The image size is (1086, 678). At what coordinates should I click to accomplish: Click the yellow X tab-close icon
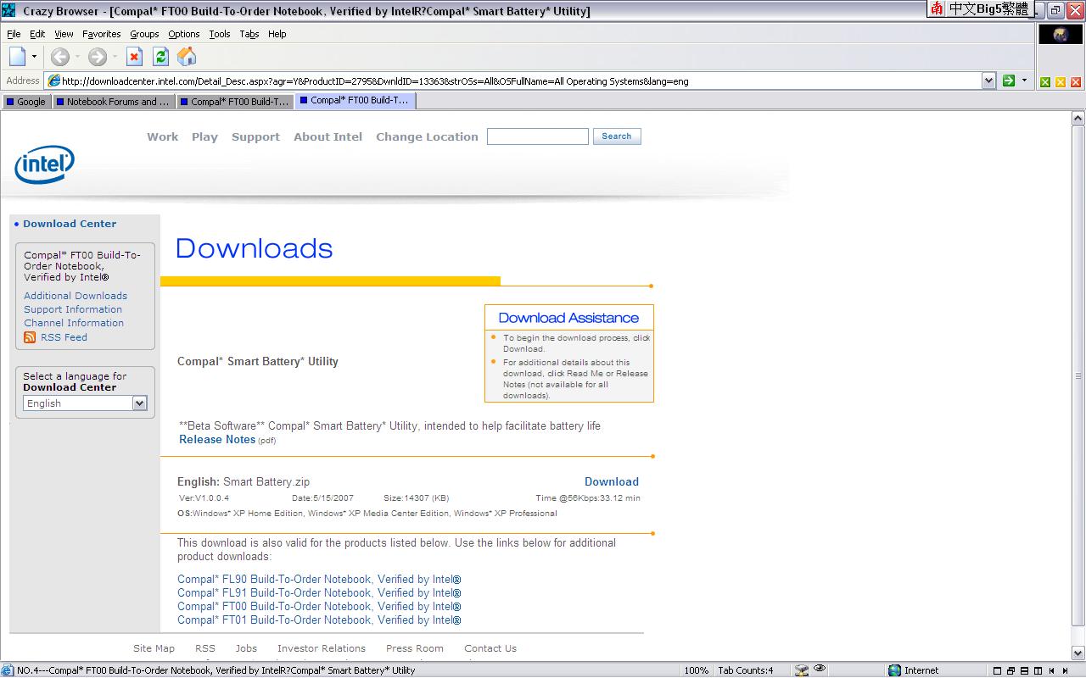pyautogui.click(x=1061, y=82)
